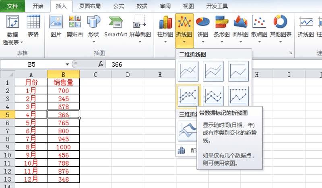322x188 pixels.
Task: Click the select-all corner of the sheet
Action: click(8, 74)
